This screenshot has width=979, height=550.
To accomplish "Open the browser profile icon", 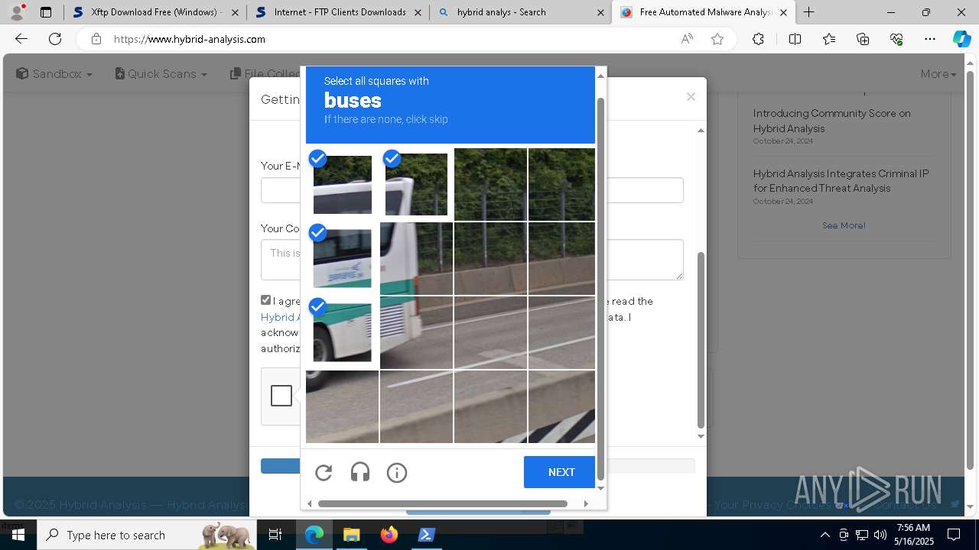I will pyautogui.click(x=17, y=12).
